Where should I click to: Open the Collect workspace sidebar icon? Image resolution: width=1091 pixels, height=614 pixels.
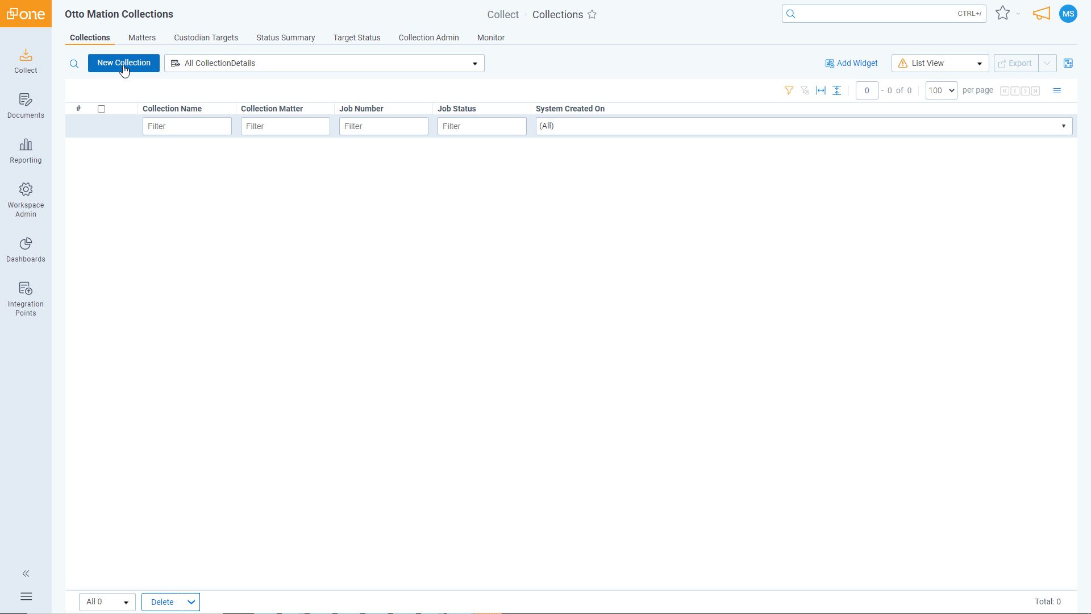[x=26, y=61]
